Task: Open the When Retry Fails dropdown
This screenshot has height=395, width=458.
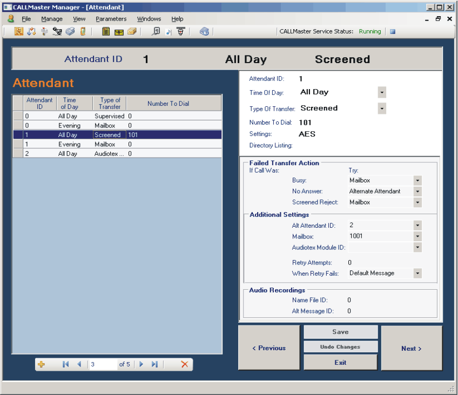Action: point(417,274)
